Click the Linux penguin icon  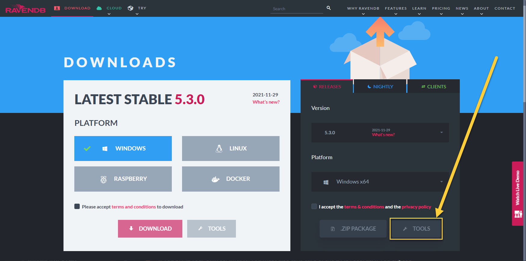coord(219,148)
